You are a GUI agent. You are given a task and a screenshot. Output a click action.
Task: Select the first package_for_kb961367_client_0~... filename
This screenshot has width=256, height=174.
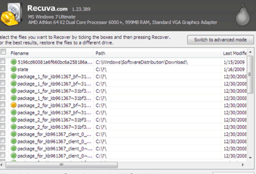coord(55,149)
